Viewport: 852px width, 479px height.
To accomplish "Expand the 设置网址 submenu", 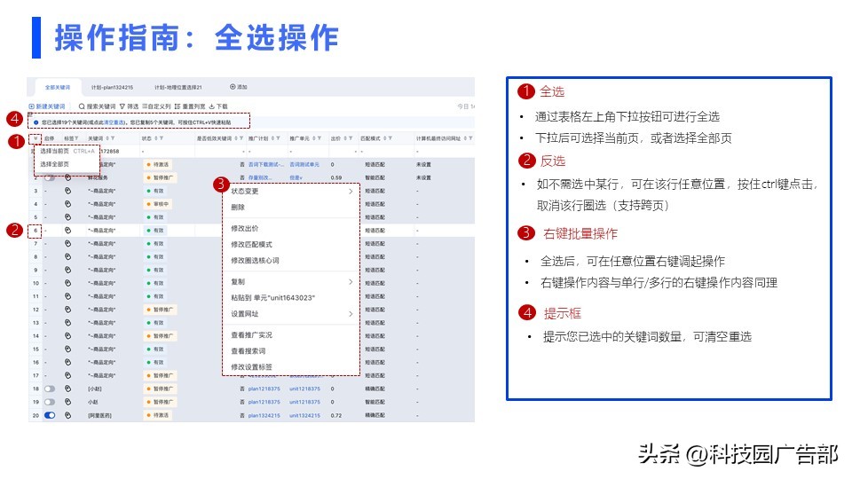I will tap(351, 314).
